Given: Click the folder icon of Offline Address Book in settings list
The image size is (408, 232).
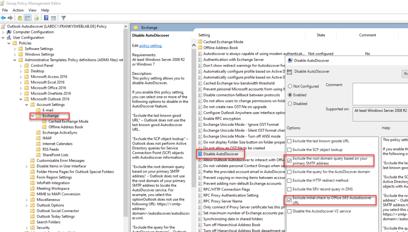Looking at the screenshot, I should pyautogui.click(x=200, y=48).
